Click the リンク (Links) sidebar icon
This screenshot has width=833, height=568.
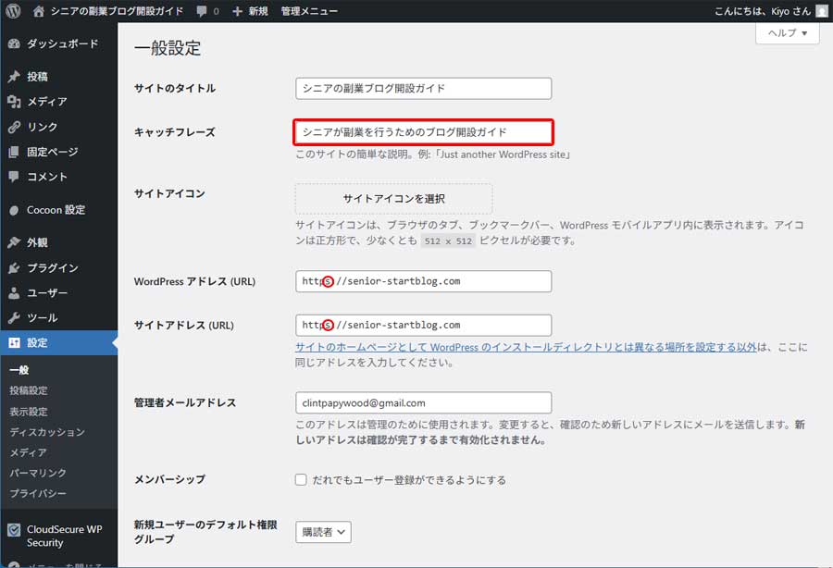pyautogui.click(x=13, y=126)
